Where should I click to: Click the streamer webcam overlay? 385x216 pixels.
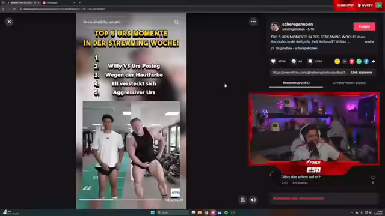(314, 128)
